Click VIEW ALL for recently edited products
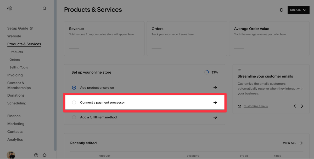The height and width of the screenshot is (159, 314). (x=289, y=143)
